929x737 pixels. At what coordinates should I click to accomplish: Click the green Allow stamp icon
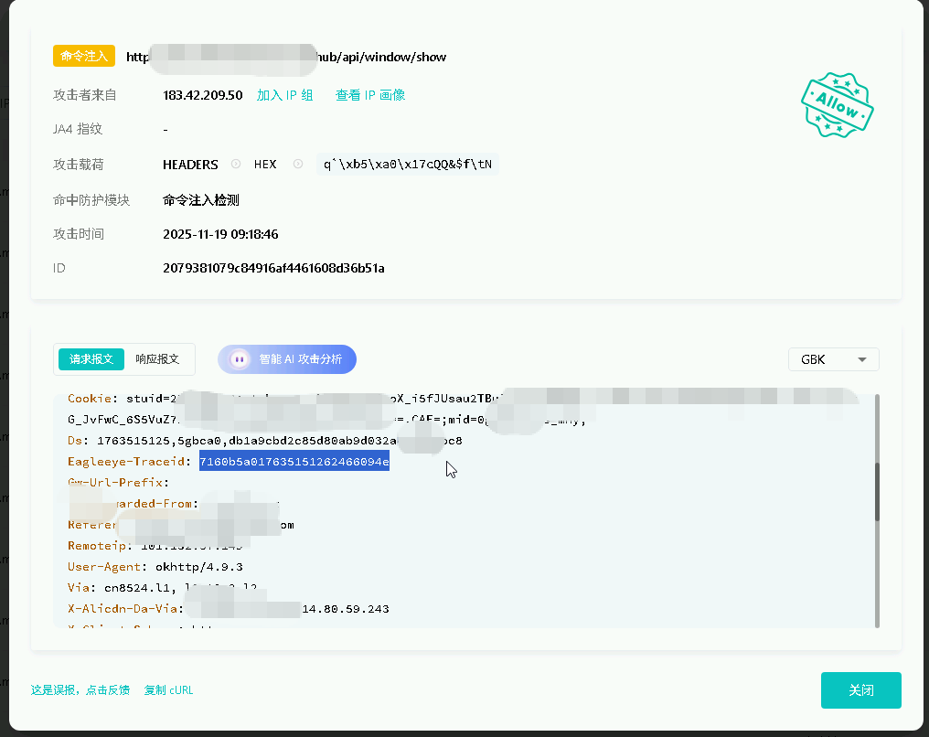click(837, 105)
